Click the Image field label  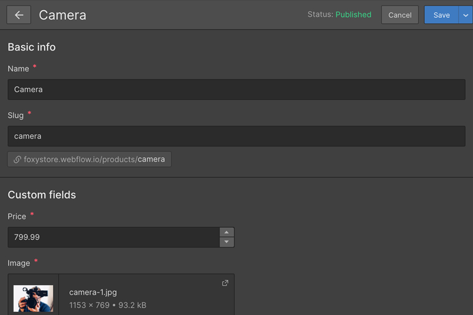[x=19, y=263]
